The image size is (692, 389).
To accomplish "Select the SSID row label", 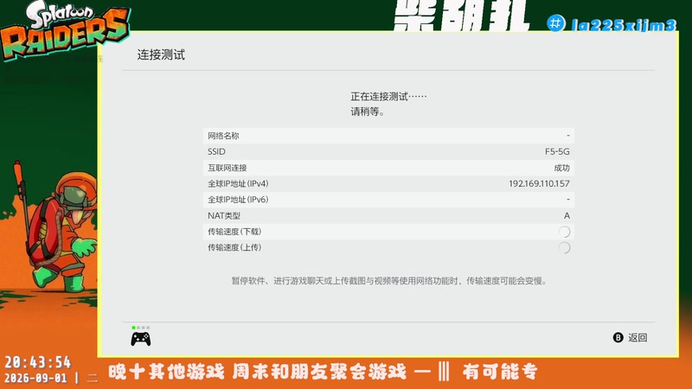I will [x=217, y=152].
